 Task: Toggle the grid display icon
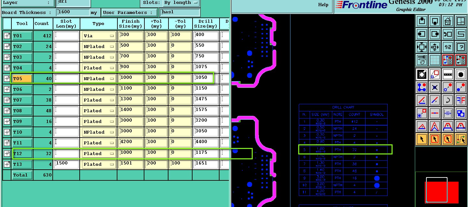pos(435,60)
